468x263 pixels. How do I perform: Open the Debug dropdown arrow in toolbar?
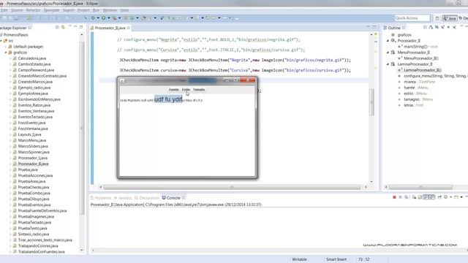coord(97,18)
